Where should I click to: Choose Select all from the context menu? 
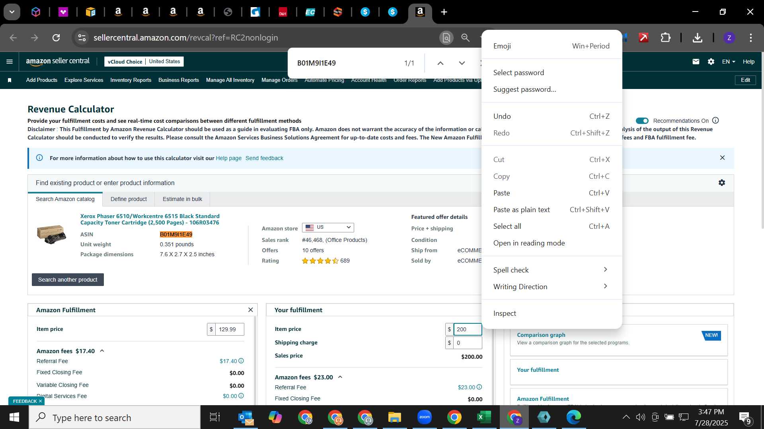(552, 226)
